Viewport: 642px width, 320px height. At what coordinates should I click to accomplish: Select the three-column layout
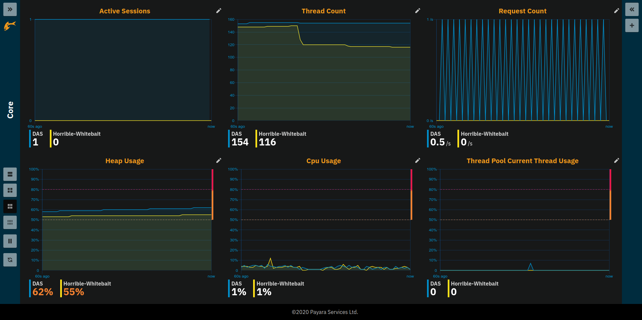pos(10,206)
